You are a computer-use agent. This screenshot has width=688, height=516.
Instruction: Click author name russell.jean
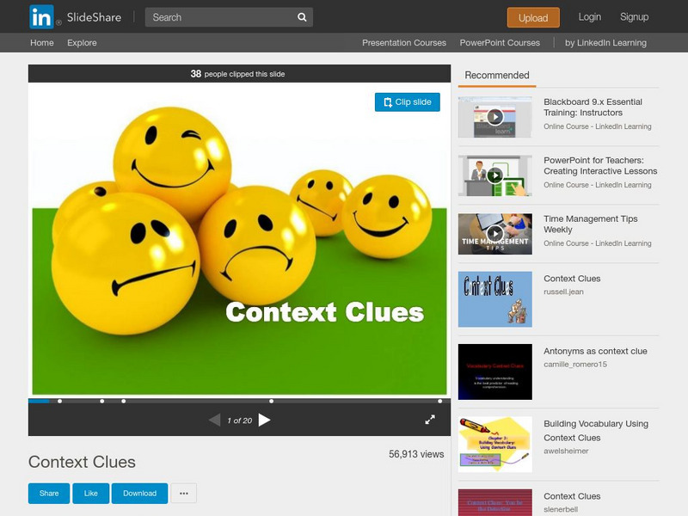click(x=563, y=292)
